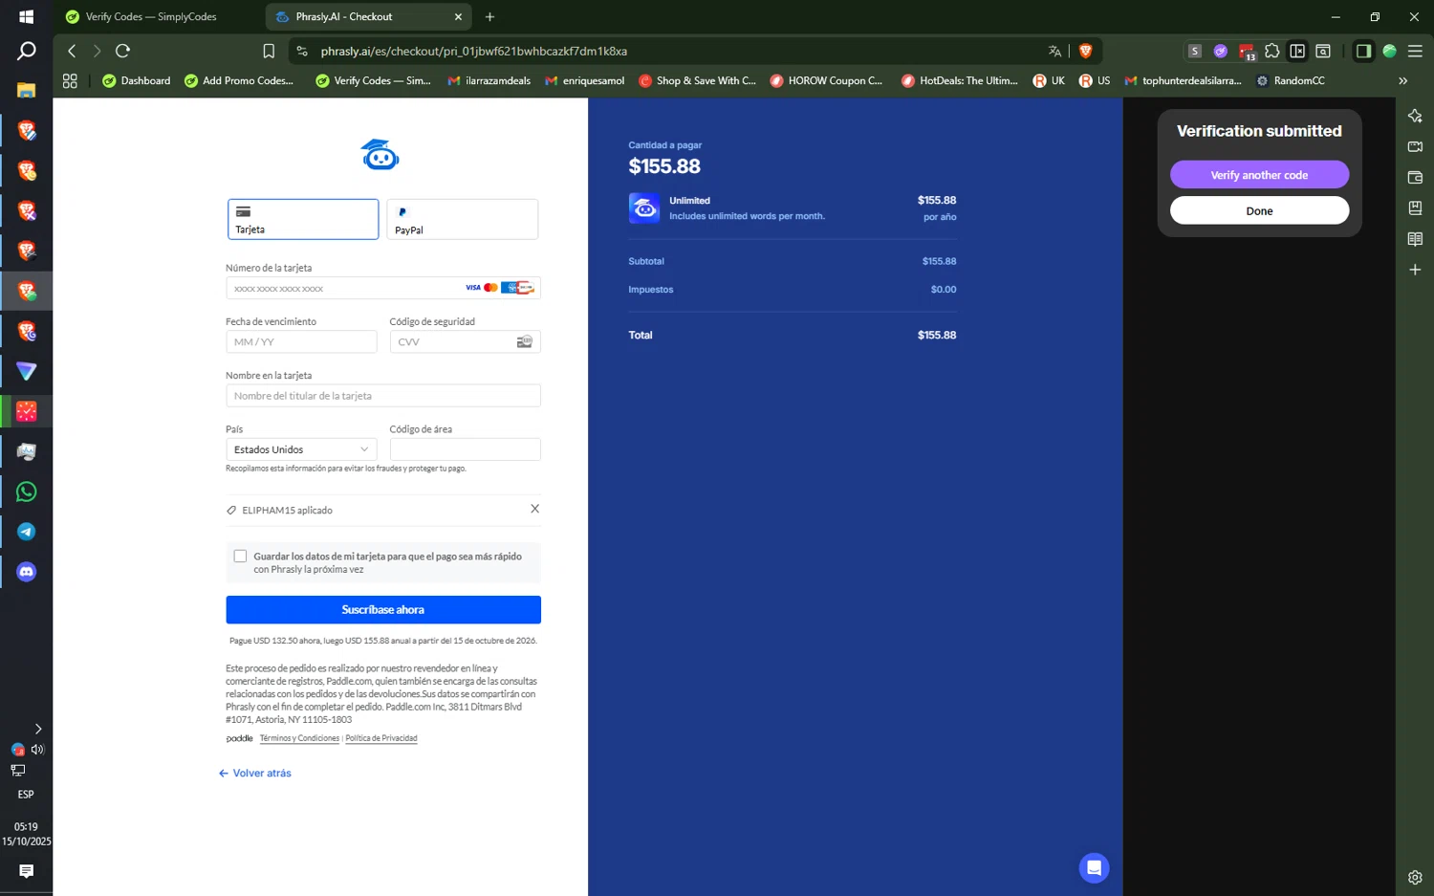
Task: Open the Extensions puzzle-piece icon
Action: [x=1271, y=51]
